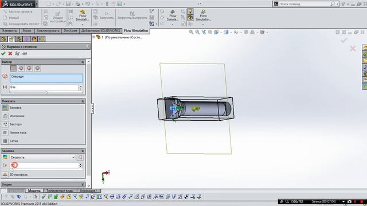The image size is (367, 206).
Task: Click the Спереди plane selection box
Action: [46, 78]
